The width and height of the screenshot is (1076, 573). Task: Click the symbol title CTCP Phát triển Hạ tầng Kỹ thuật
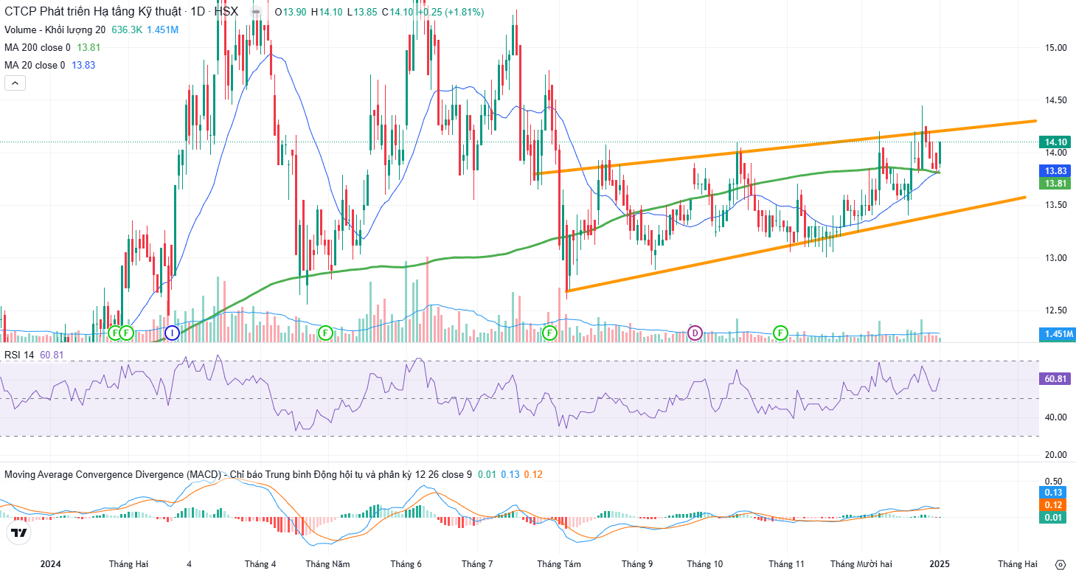coord(93,12)
